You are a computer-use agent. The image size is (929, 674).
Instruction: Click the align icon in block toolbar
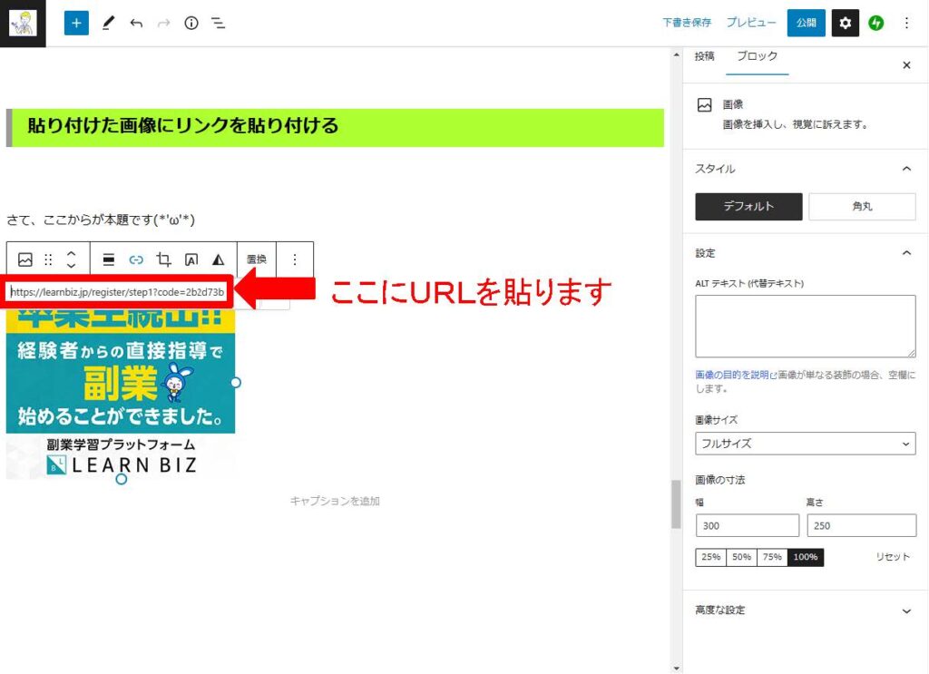108,259
